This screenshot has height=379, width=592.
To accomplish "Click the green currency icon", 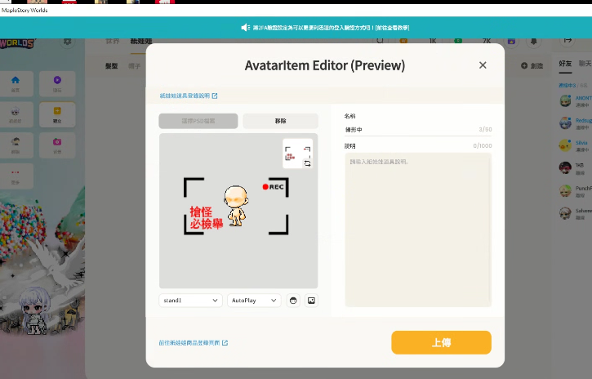I will (458, 40).
